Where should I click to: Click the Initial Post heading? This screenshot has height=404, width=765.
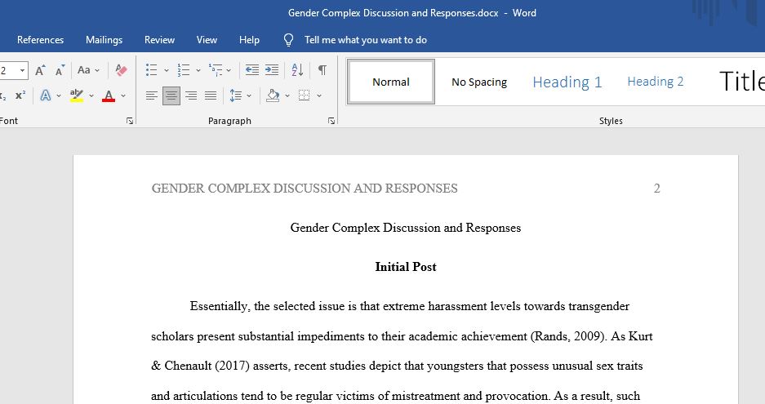point(406,267)
